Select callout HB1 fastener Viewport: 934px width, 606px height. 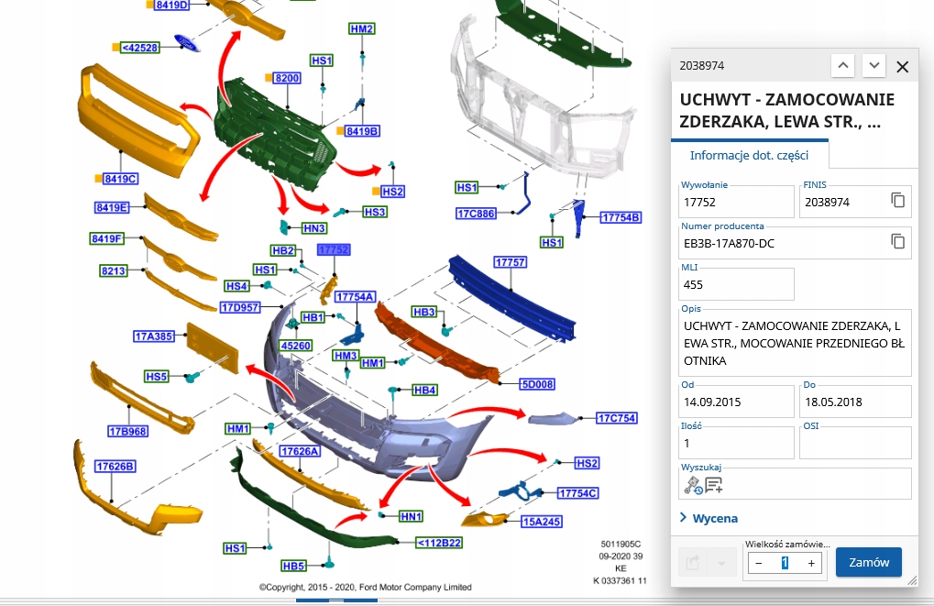(313, 317)
